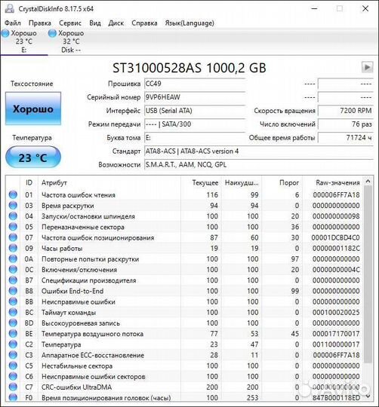Click the scroll down arrow of attribute list
Viewport: 379px width, 407px height.
click(368, 396)
